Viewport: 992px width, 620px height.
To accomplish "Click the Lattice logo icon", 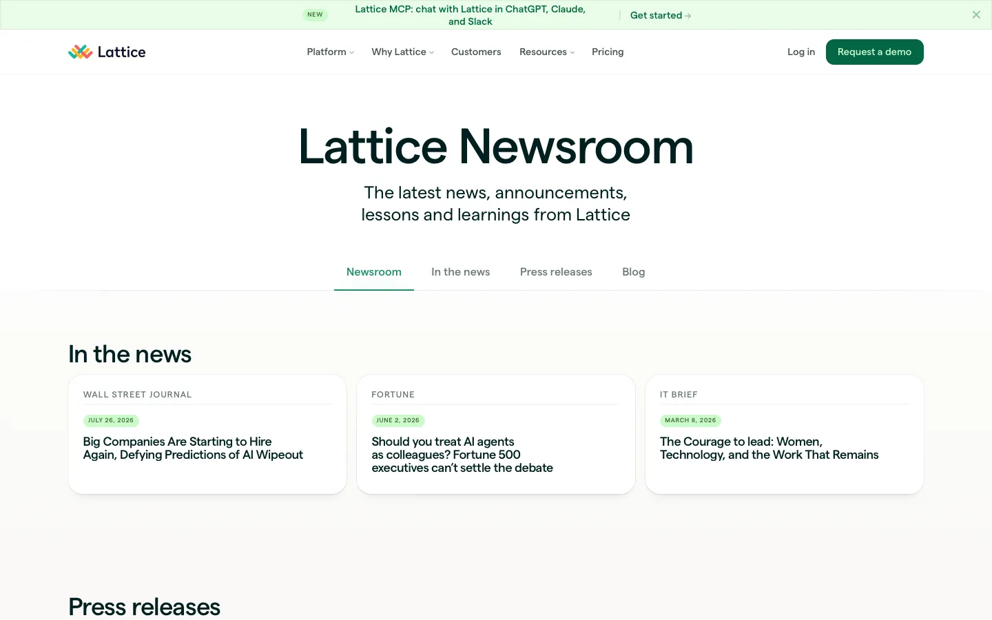I will tap(80, 52).
